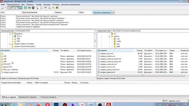Click Доступна новая версия! menu item
189x106 pixels.
[71, 4]
